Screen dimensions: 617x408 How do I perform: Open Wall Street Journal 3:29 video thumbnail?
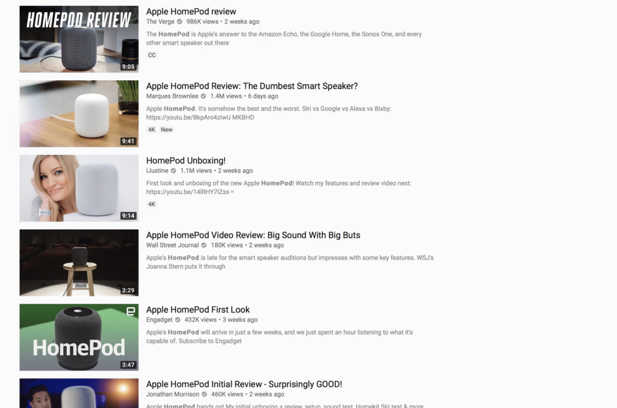pyautogui.click(x=79, y=263)
